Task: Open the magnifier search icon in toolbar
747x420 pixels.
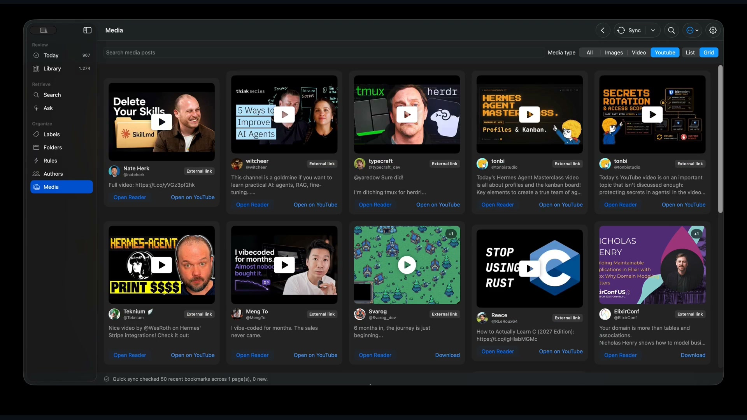Action: coord(672,30)
